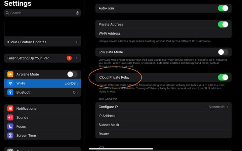
Task: Tap the Wi-Fi Address row
Action: point(163,33)
